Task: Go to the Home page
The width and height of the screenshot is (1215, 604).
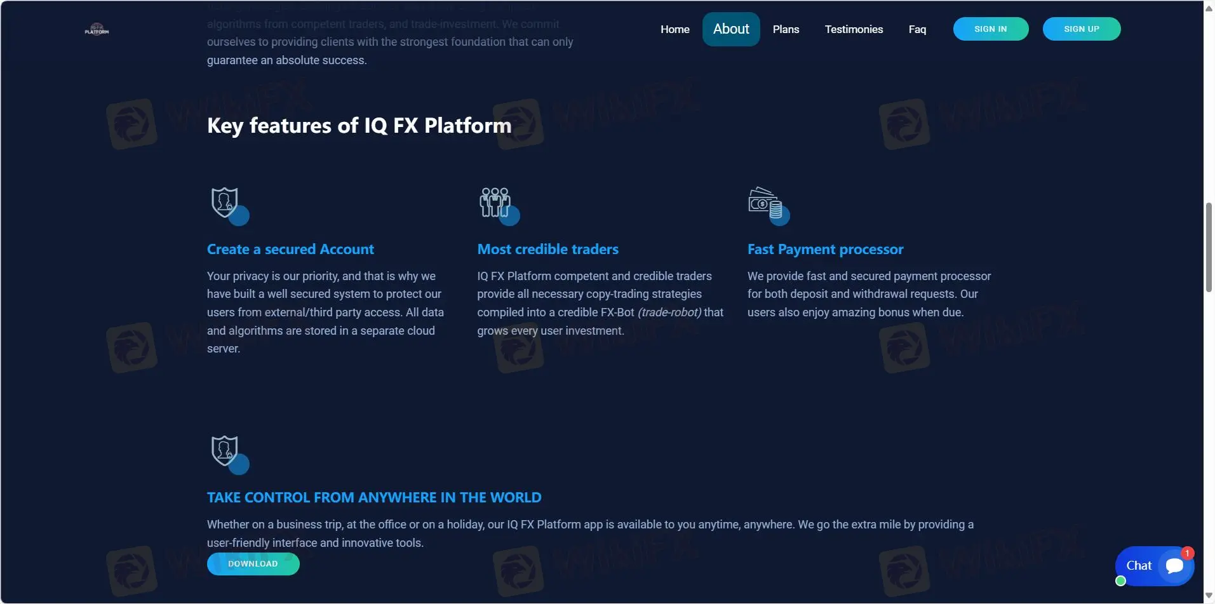Action: coord(675,29)
